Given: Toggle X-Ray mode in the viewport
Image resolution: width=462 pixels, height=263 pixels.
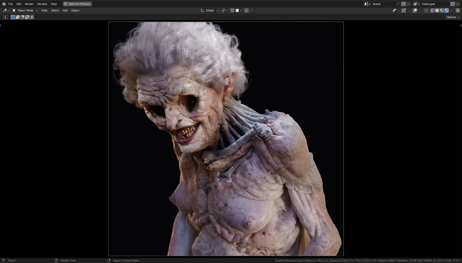Looking at the screenshot, I should (x=426, y=10).
